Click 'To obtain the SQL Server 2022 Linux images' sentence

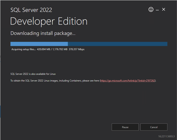pos(83,81)
